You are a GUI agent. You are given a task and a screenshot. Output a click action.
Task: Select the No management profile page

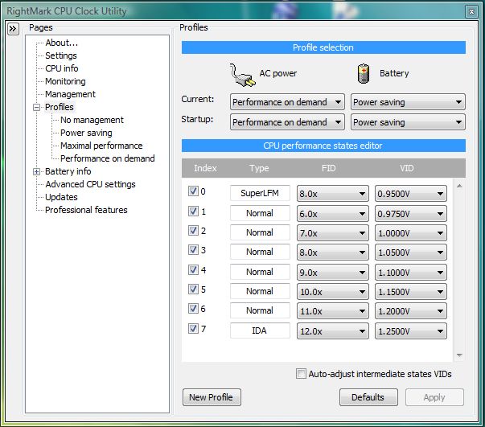(92, 120)
